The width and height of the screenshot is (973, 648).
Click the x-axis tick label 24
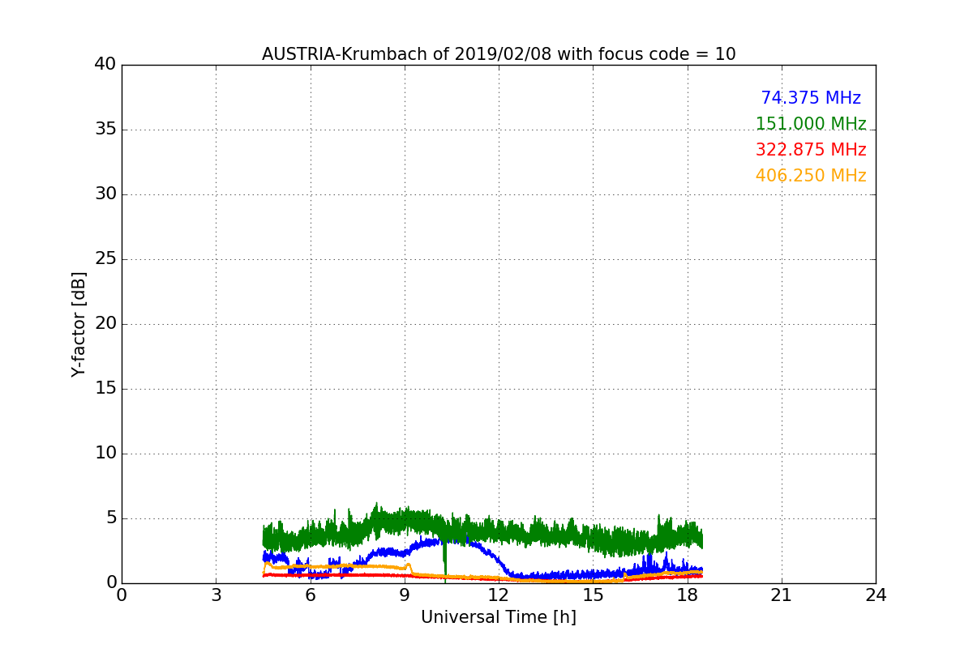pyautogui.click(x=876, y=595)
